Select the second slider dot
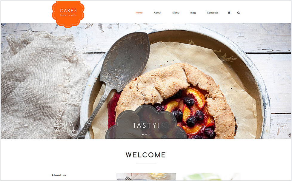The image size is (292, 181). [x=146, y=134]
